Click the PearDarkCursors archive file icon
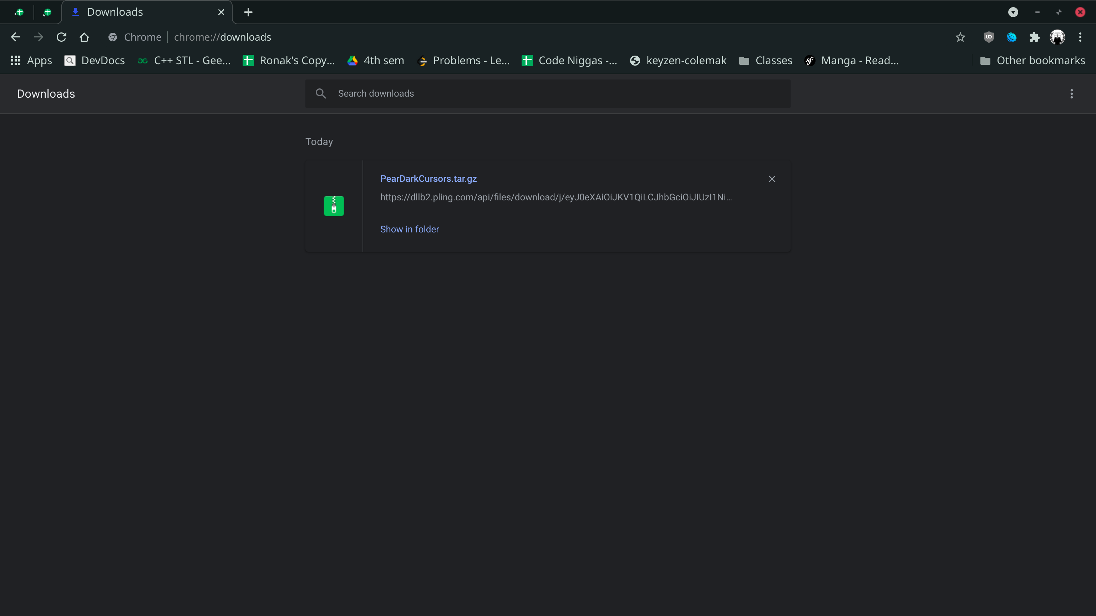The image size is (1096, 616). (x=334, y=206)
